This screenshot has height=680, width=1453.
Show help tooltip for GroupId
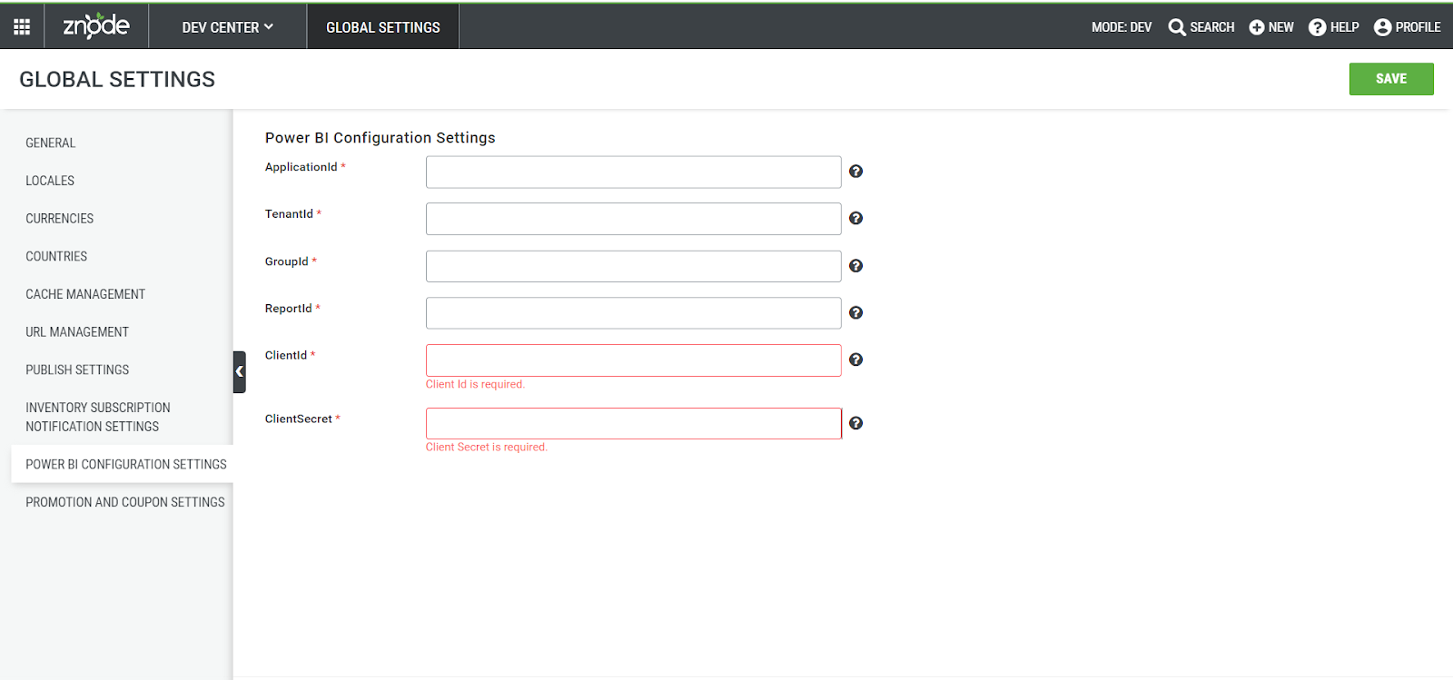(855, 265)
